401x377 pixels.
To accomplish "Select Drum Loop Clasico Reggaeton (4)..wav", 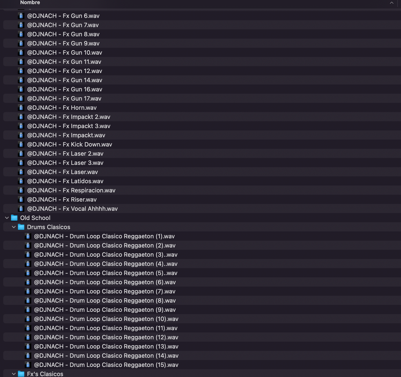I will (106, 264).
